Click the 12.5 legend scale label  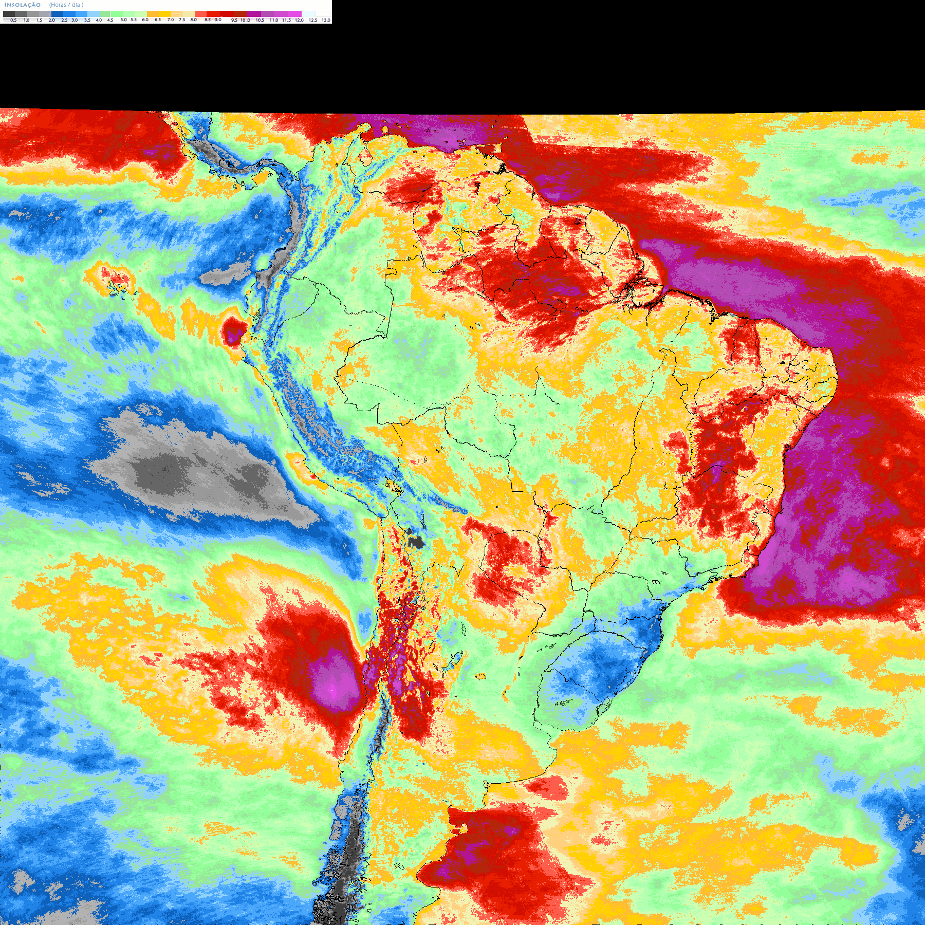[313, 20]
